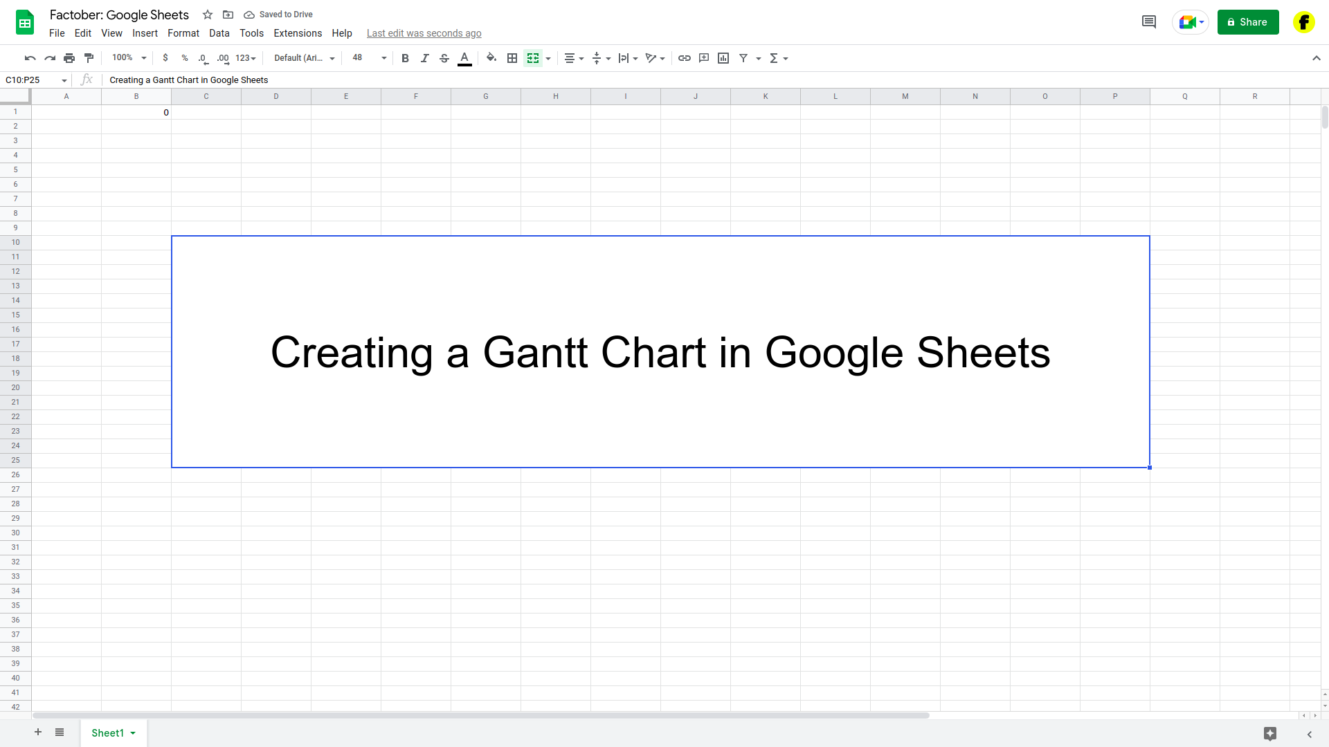This screenshot has height=747, width=1329.
Task: Open the Data menu
Action: pos(219,33)
